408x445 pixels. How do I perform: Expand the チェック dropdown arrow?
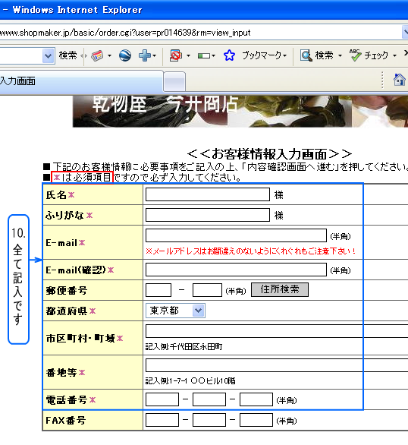[394, 55]
